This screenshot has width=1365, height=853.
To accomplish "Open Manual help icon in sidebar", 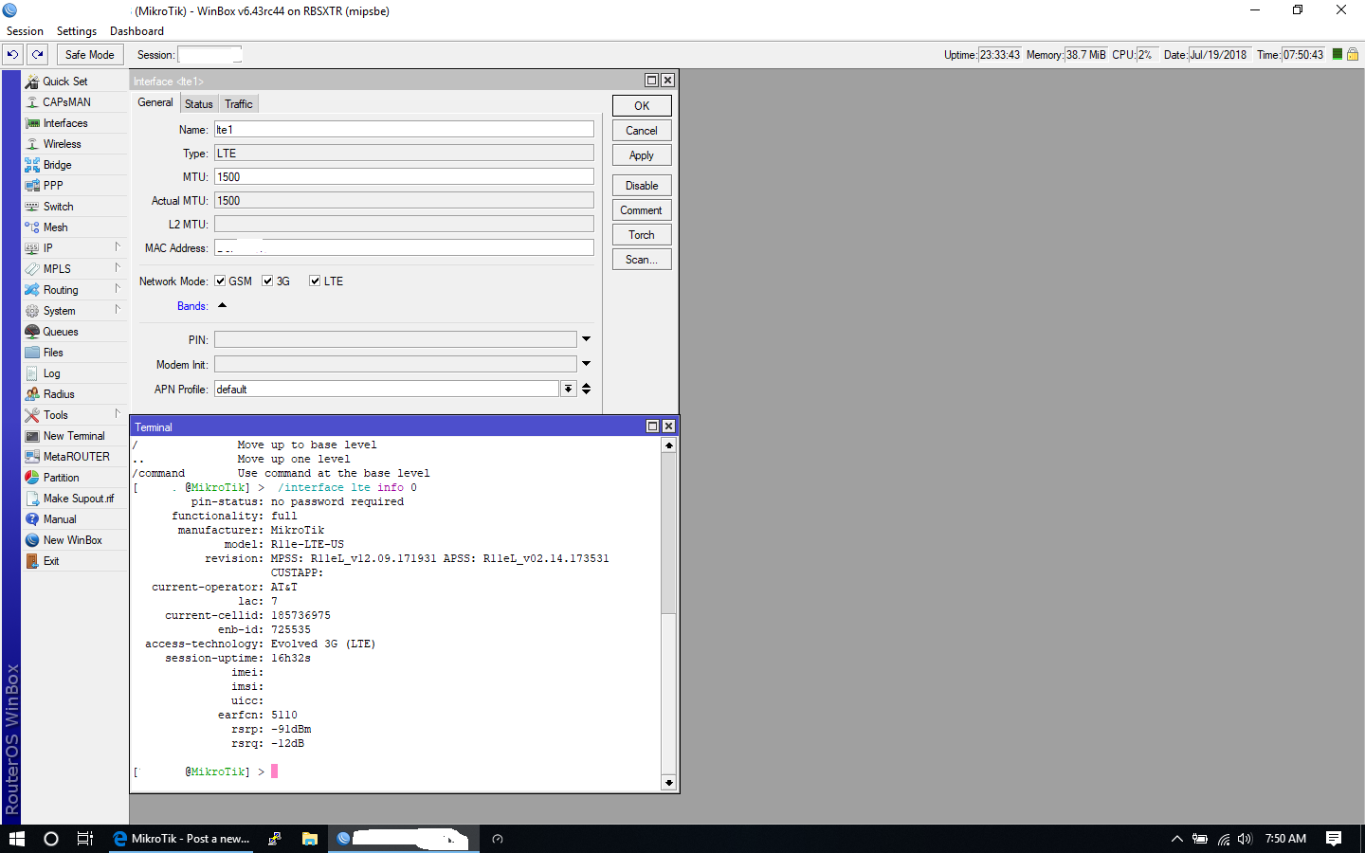I will [x=32, y=519].
